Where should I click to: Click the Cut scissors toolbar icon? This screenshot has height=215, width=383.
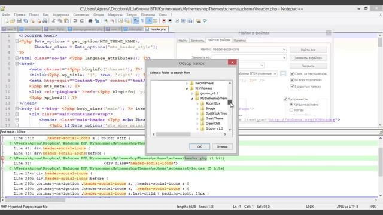tap(53, 21)
